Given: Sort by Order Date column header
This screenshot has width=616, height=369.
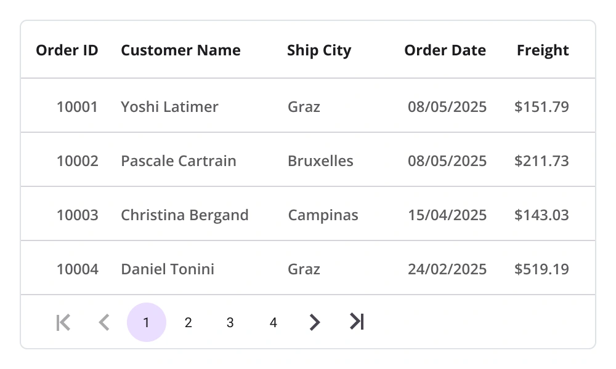Looking at the screenshot, I should [x=445, y=50].
